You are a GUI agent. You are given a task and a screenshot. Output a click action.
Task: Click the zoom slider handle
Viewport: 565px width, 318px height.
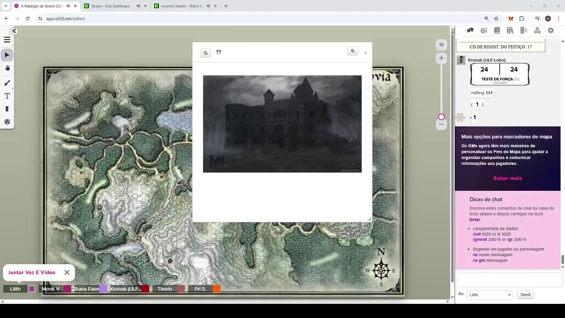pos(441,117)
